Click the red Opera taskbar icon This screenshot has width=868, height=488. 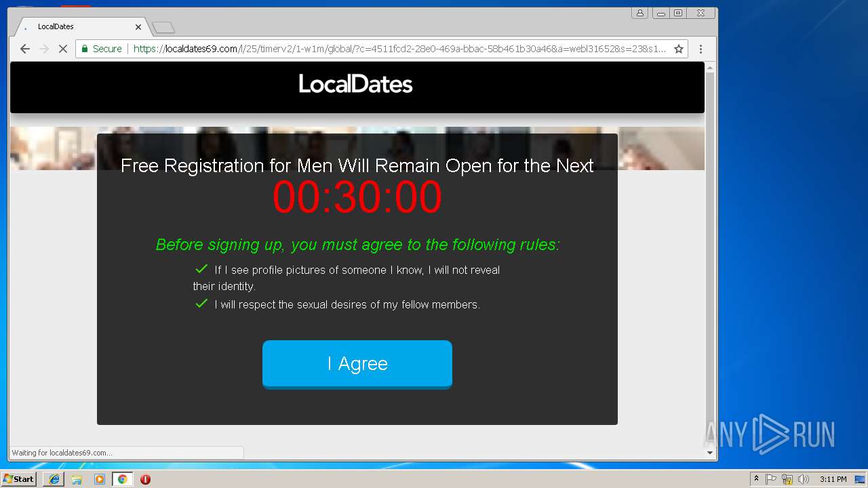(145, 479)
